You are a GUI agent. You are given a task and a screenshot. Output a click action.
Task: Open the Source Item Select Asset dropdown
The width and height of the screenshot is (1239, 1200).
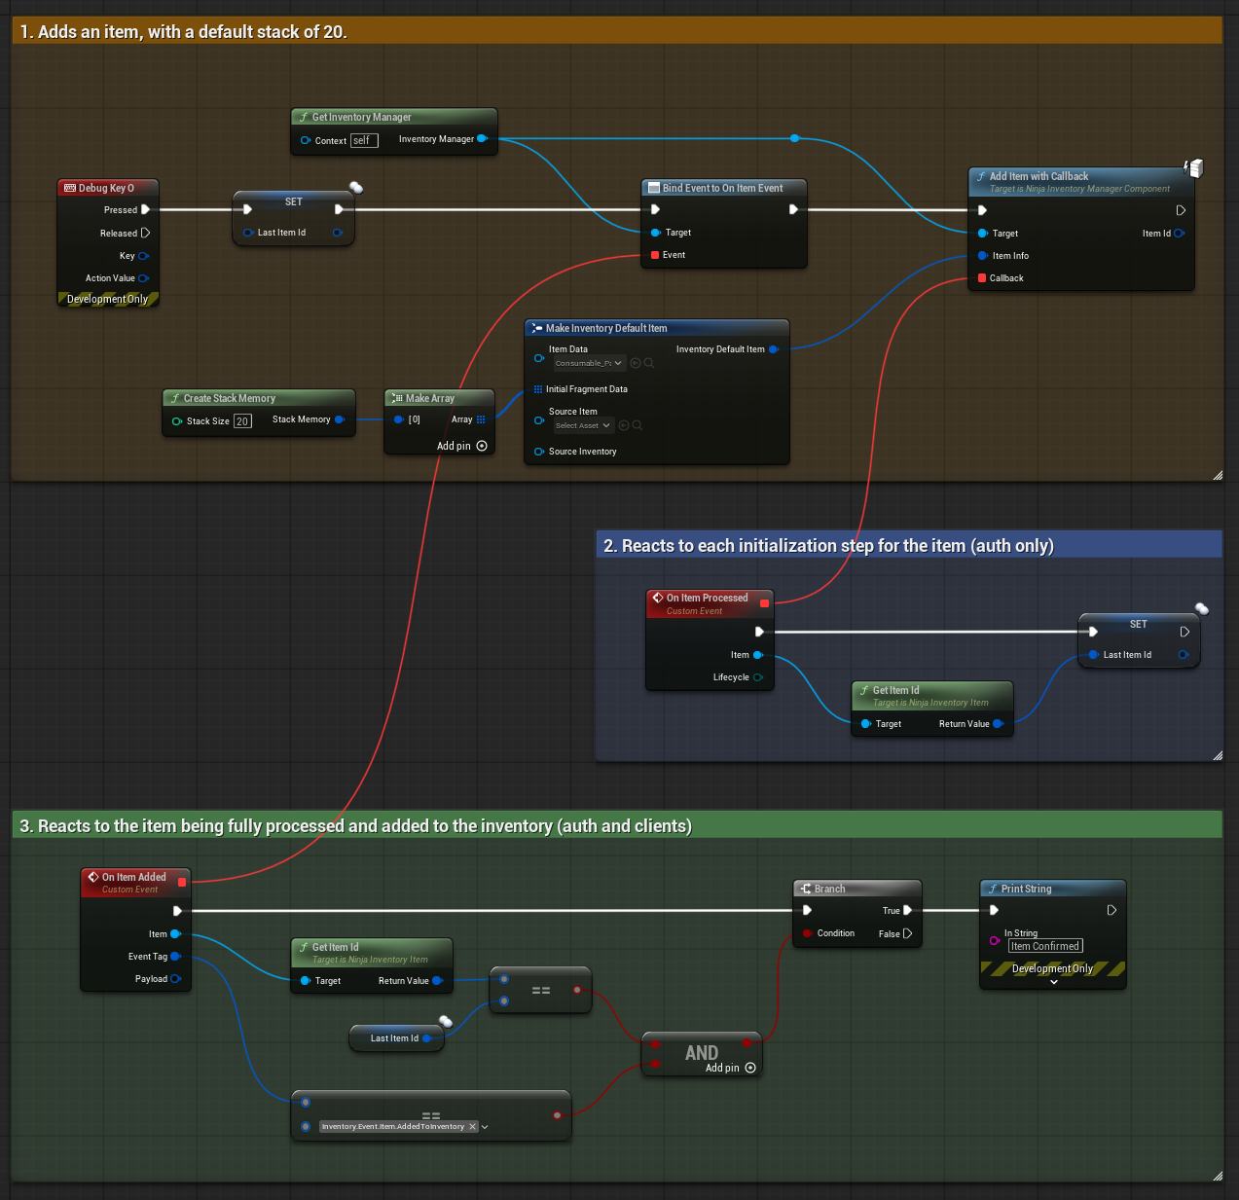(583, 425)
